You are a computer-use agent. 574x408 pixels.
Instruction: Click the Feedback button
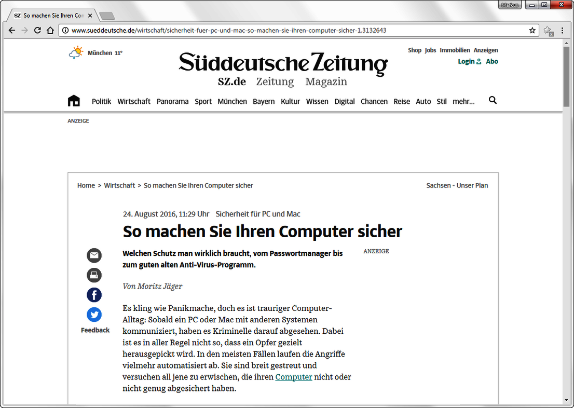pyautogui.click(x=95, y=330)
